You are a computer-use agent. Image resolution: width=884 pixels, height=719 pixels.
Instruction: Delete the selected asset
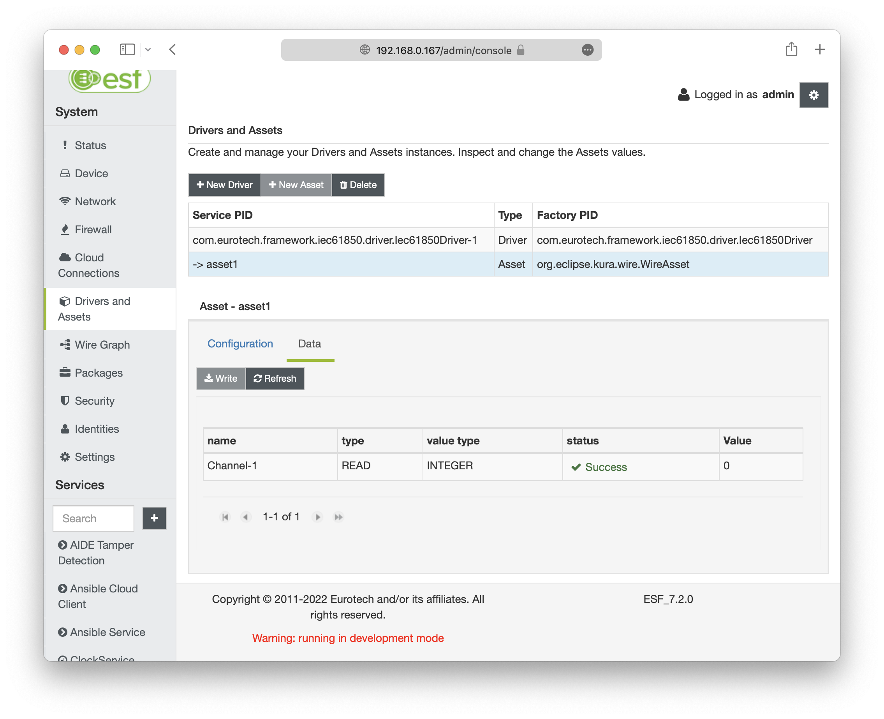(358, 185)
